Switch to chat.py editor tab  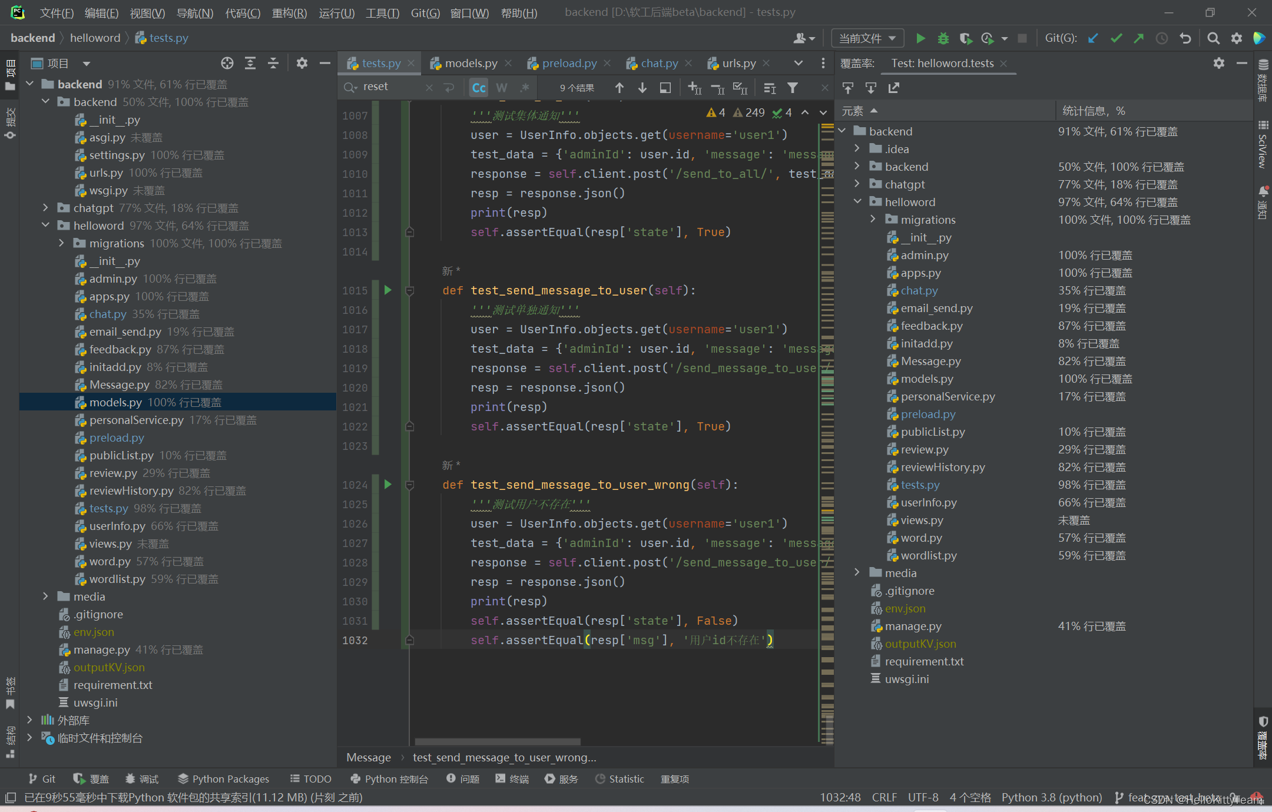pos(659,63)
